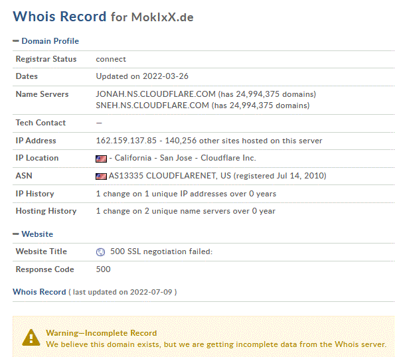
Task: Click the IP address 162.159.137.85
Action: coord(126,141)
